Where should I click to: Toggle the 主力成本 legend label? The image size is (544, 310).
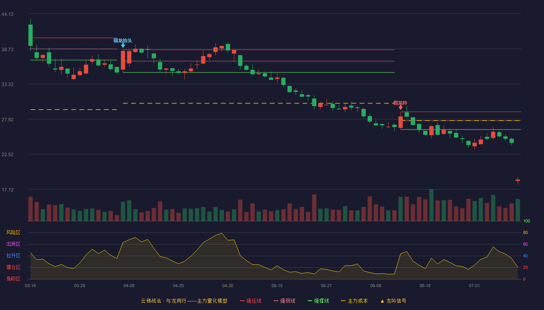(357, 301)
